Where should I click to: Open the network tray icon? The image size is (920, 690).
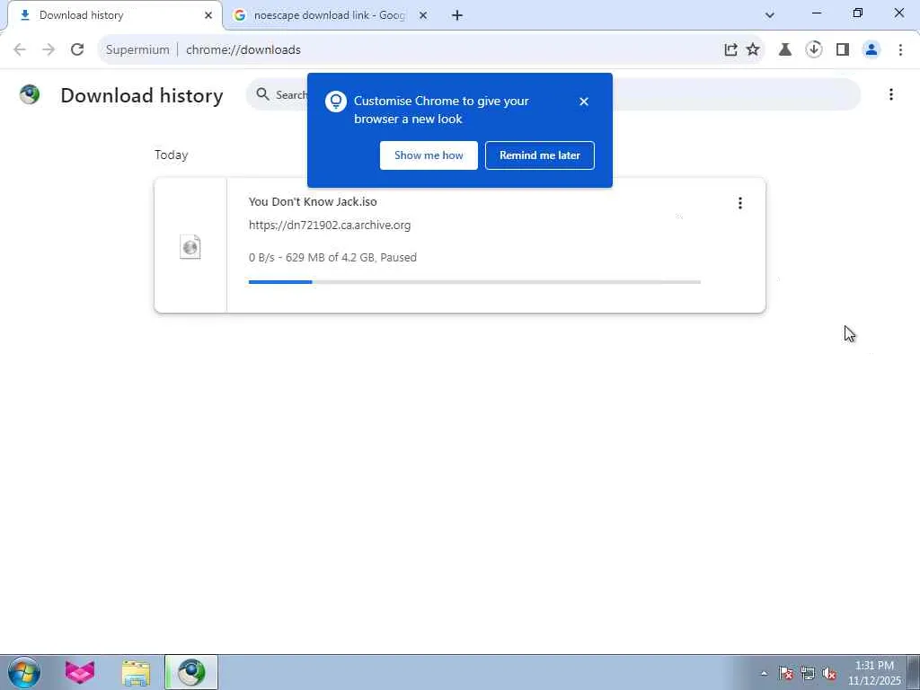pos(808,673)
